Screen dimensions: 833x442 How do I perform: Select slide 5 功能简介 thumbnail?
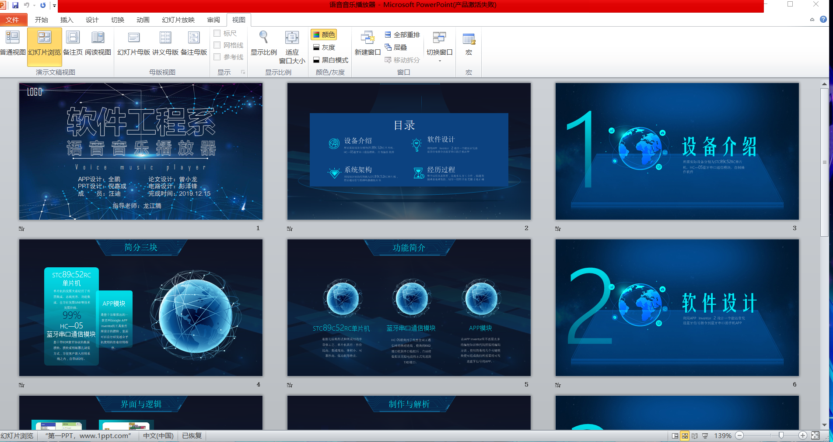409,307
